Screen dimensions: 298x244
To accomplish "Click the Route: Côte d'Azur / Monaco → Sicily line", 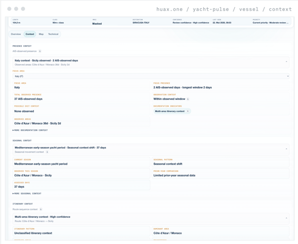I will click(x=34, y=221).
